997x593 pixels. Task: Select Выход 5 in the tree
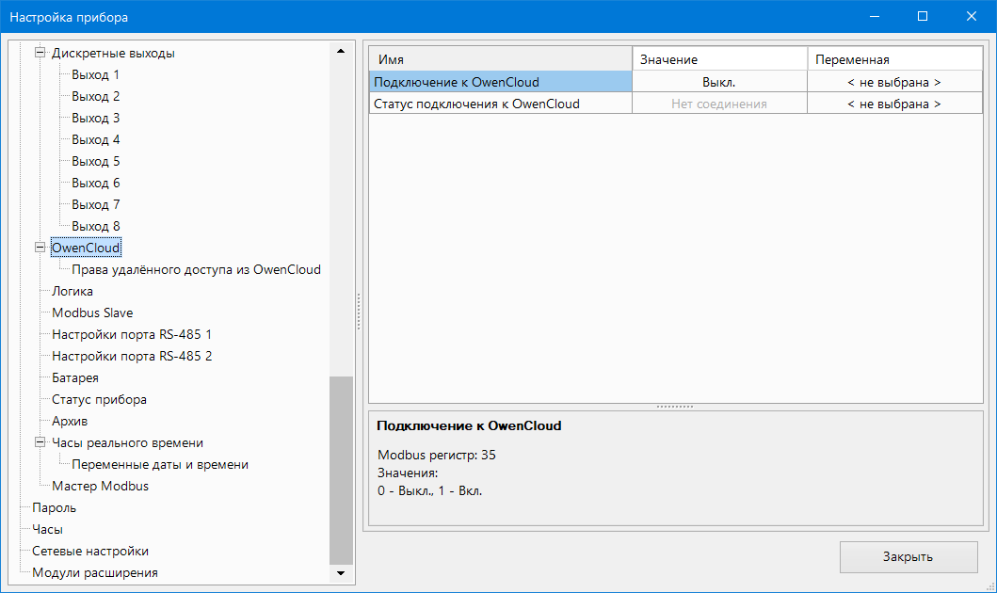pos(95,161)
